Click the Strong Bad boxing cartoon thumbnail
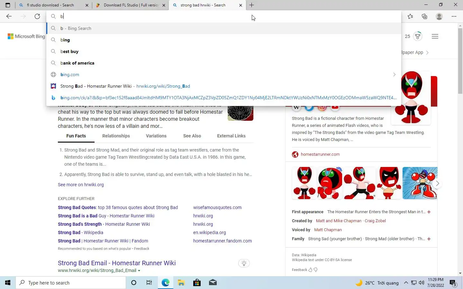This screenshot has width=463, height=289. pyautogui.click(x=420, y=183)
